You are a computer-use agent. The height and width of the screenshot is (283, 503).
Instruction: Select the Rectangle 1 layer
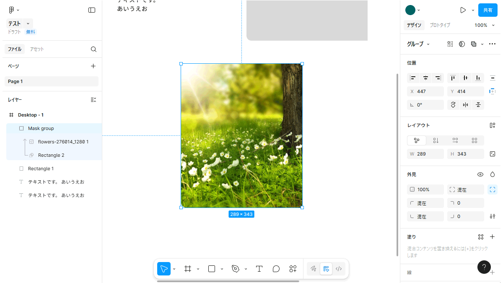(41, 169)
